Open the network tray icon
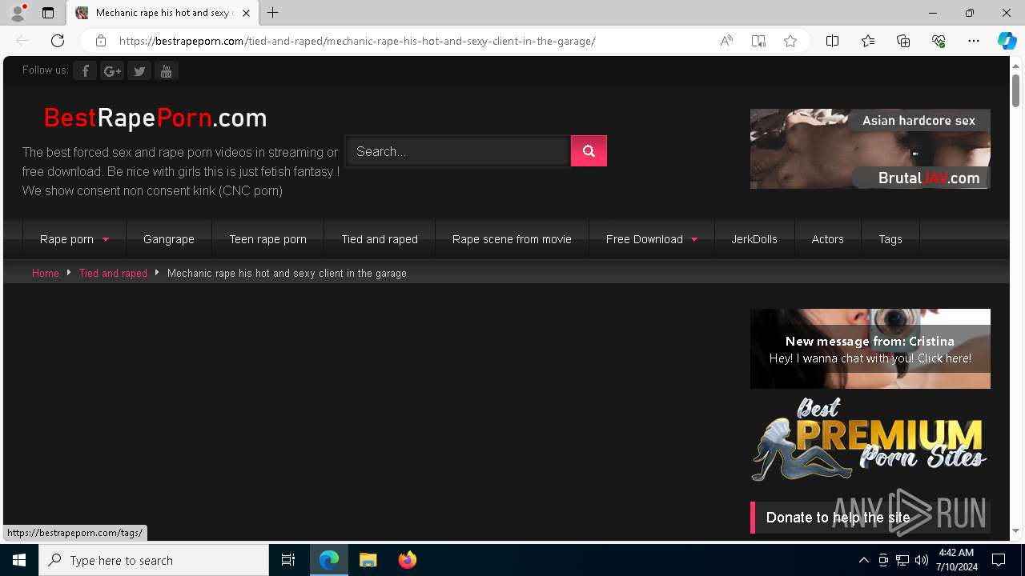The height and width of the screenshot is (576, 1025). [902, 560]
